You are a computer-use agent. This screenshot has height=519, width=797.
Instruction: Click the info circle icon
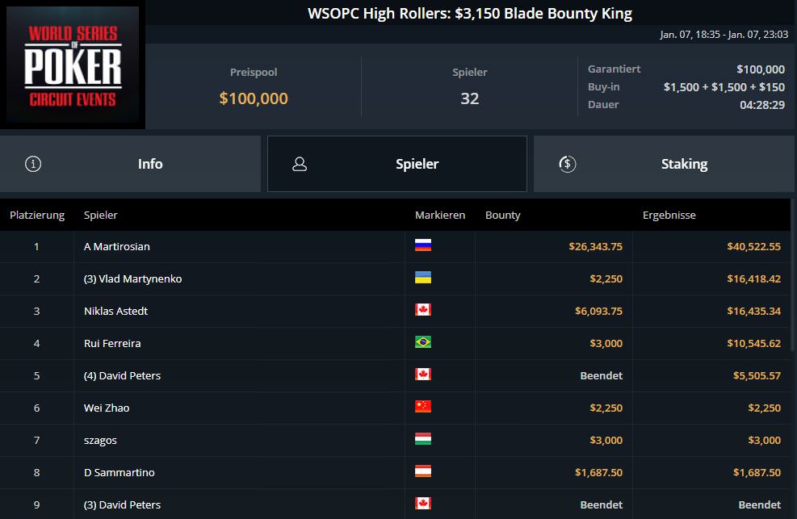(x=33, y=164)
